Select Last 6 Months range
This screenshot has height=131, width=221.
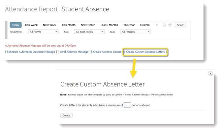pyautogui.click(x=109, y=25)
